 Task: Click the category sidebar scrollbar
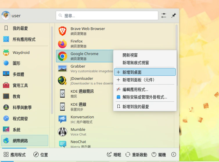(52, 70)
